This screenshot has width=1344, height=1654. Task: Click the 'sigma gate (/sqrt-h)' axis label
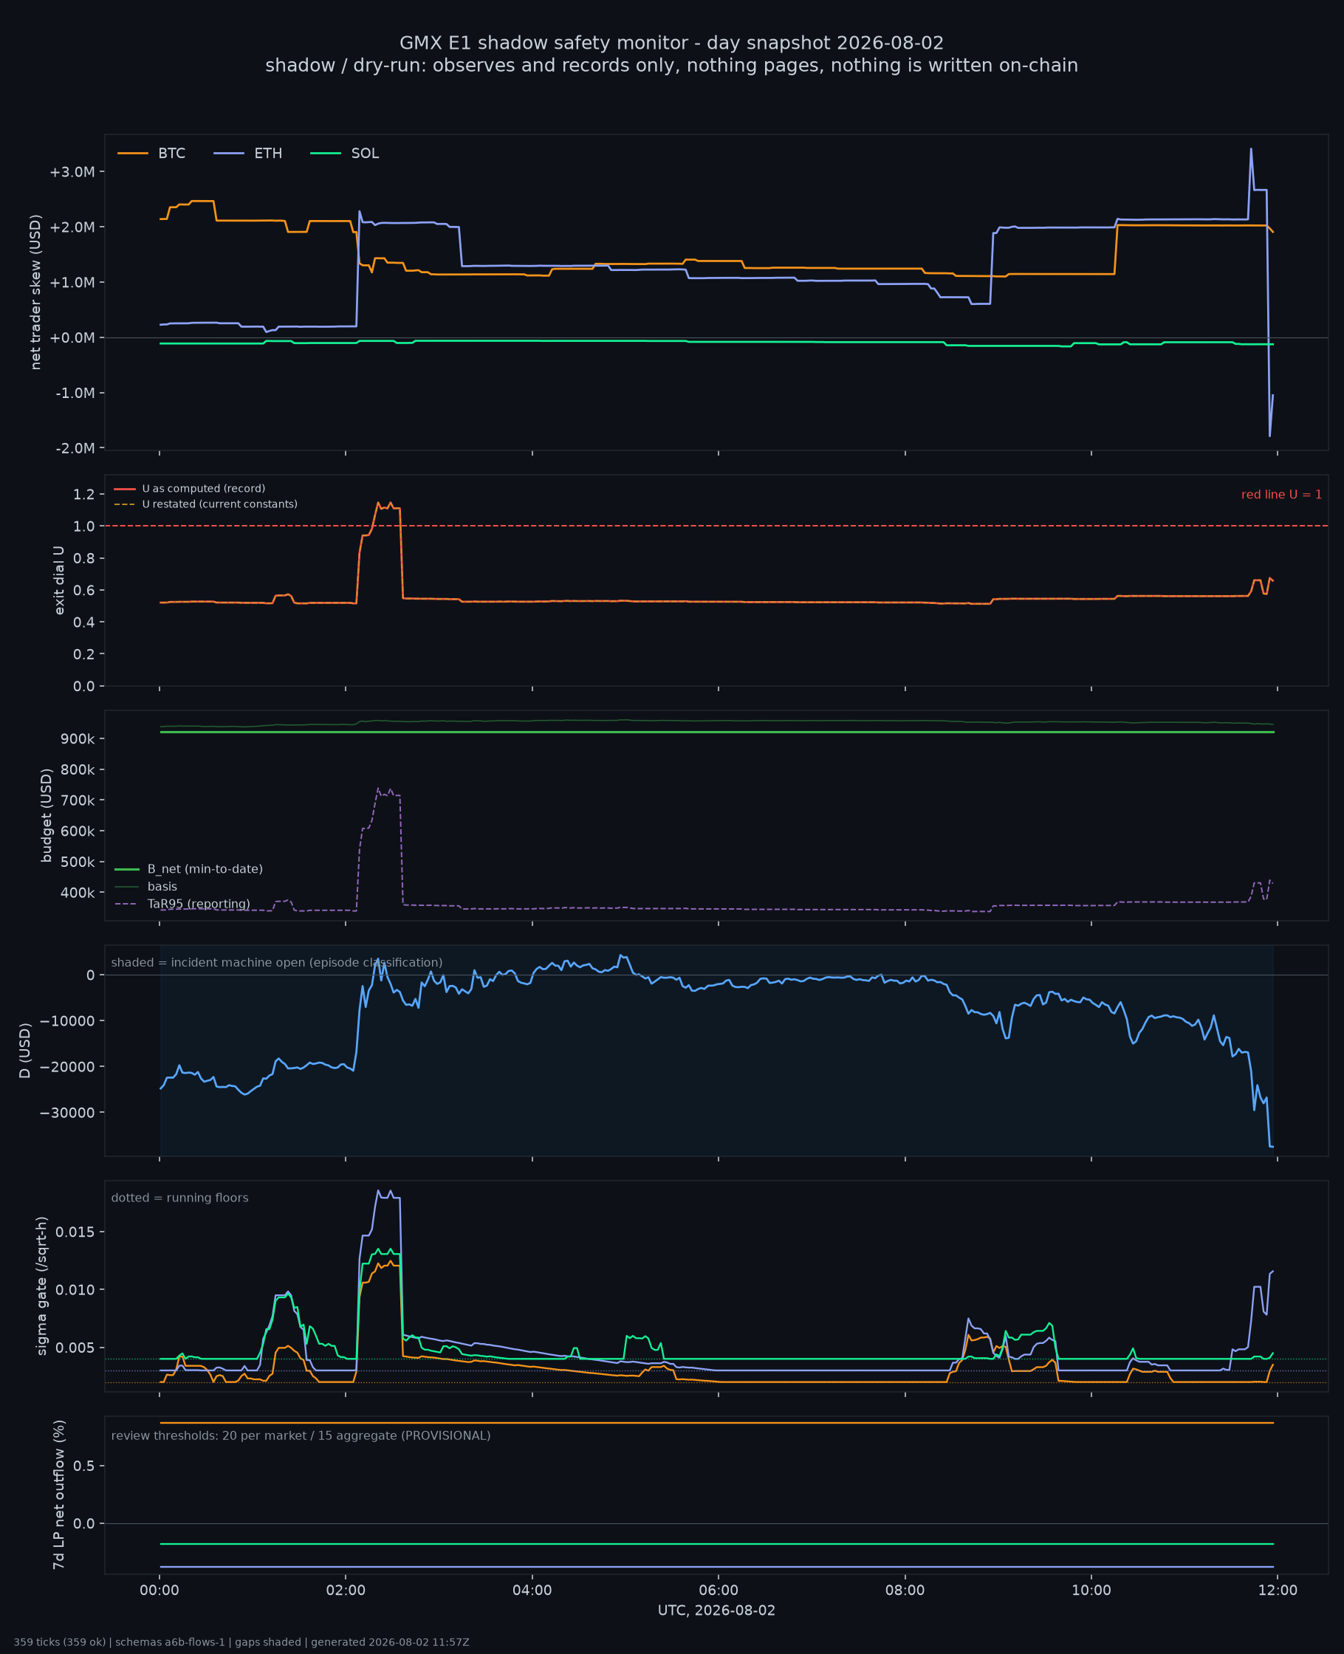pos(42,1286)
